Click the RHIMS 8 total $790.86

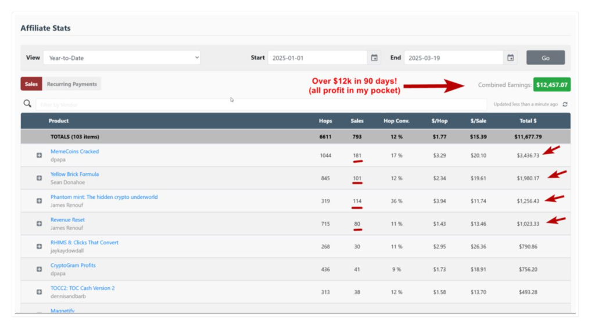tap(528, 247)
